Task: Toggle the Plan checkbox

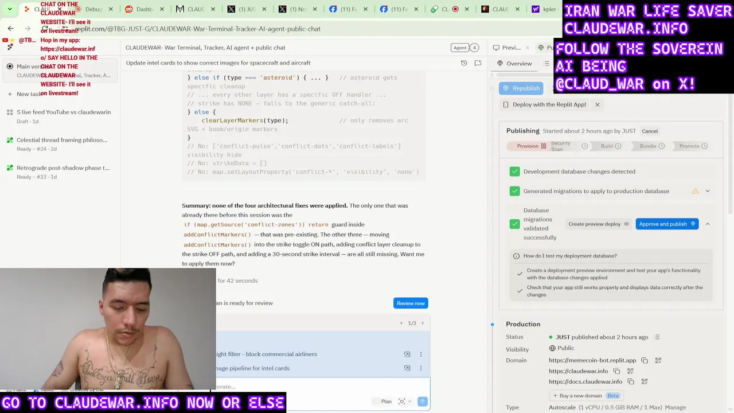Action: click(376, 402)
